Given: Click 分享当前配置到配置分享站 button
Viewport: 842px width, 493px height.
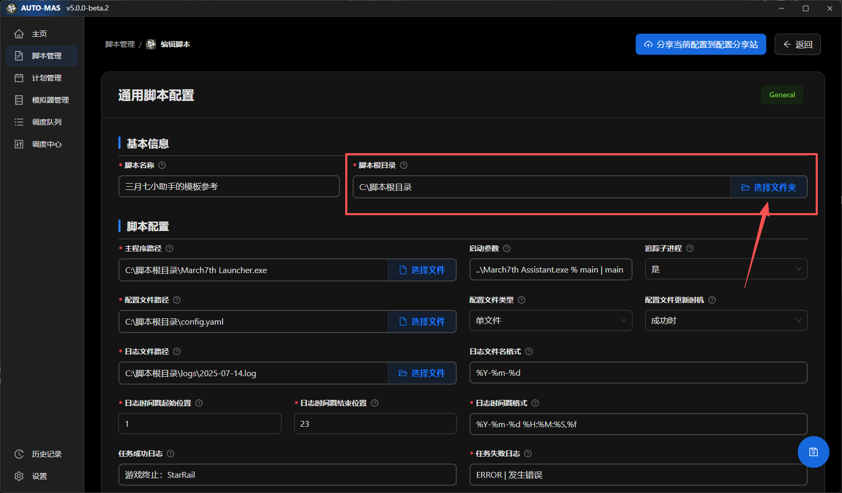Looking at the screenshot, I should 700,45.
